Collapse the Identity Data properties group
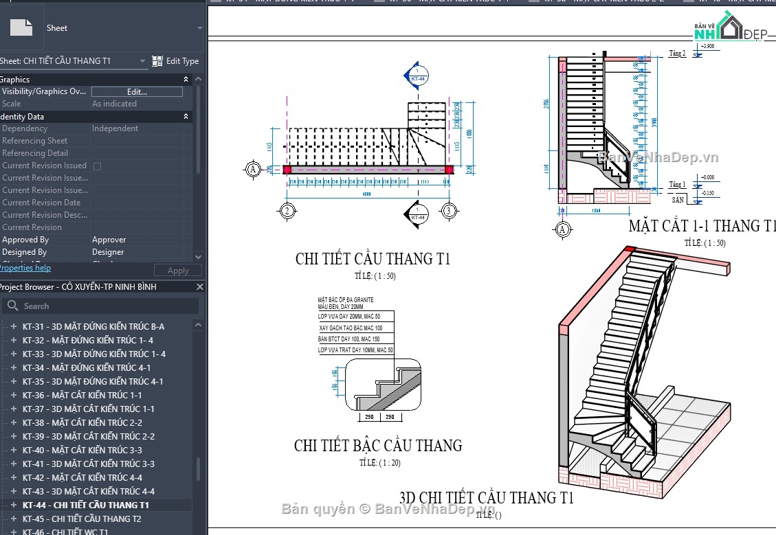The image size is (776, 535). click(x=186, y=117)
